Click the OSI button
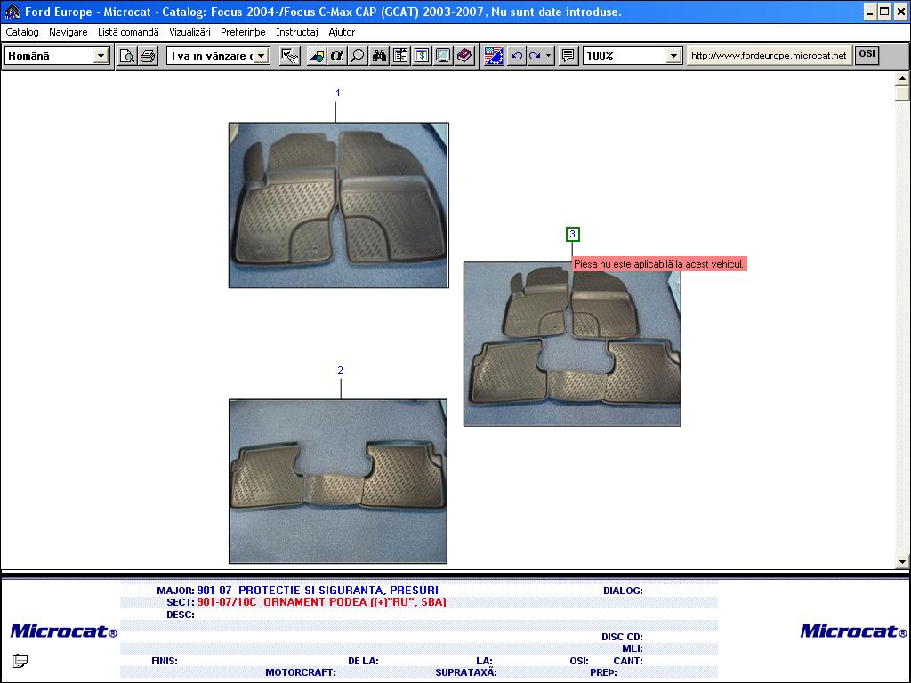Image resolution: width=911 pixels, height=683 pixels. coord(867,54)
